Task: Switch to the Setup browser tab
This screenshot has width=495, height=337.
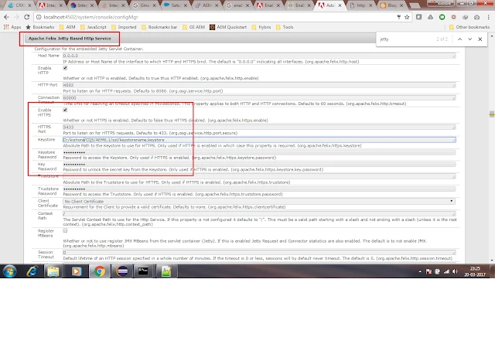Action: click(x=175, y=5)
